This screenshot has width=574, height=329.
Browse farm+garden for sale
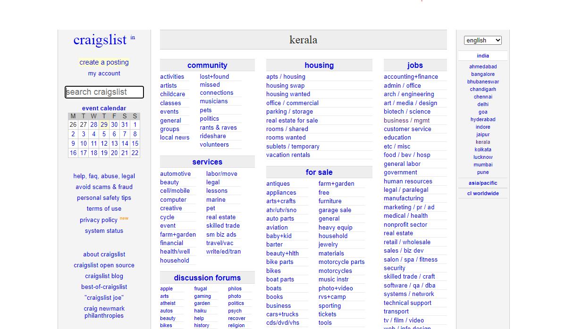coord(336,184)
